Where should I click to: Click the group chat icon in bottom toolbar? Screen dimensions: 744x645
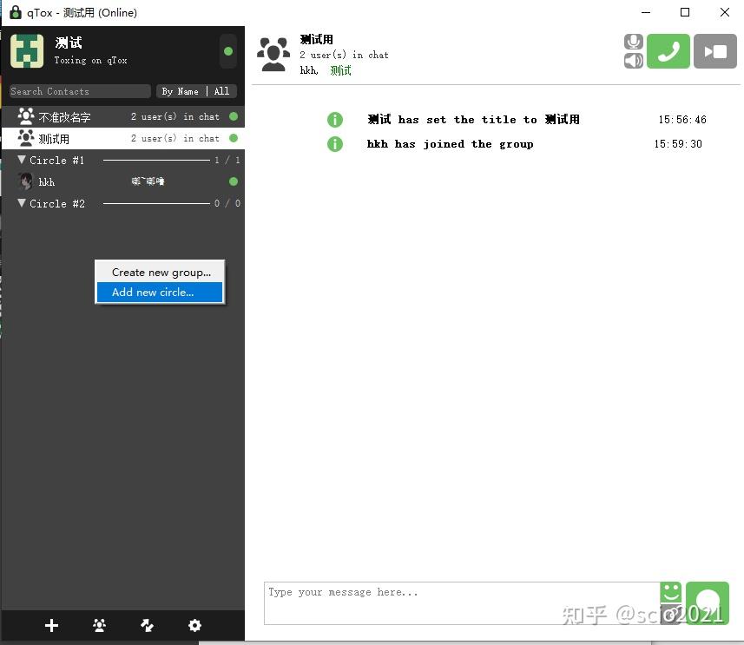pyautogui.click(x=99, y=625)
